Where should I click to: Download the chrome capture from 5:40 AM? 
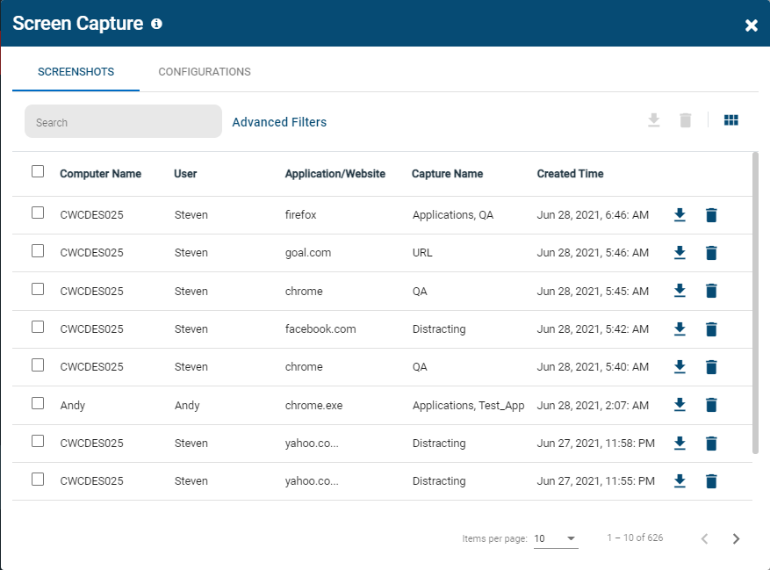point(680,366)
